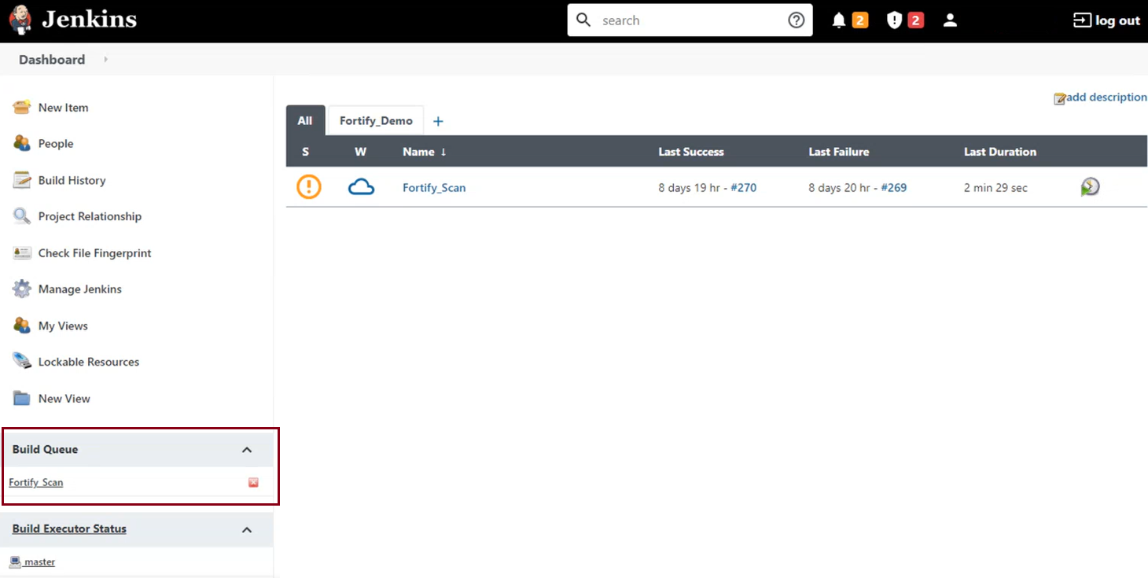Click the Manage Jenkins gear icon
1148x578 pixels.
click(22, 289)
